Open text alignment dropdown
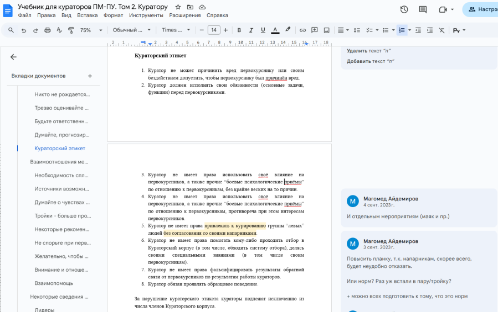The height and width of the screenshot is (312, 498). click(x=343, y=30)
